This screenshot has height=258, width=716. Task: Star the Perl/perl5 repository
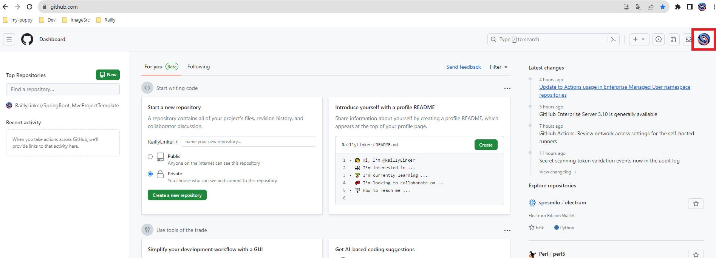pyautogui.click(x=696, y=254)
